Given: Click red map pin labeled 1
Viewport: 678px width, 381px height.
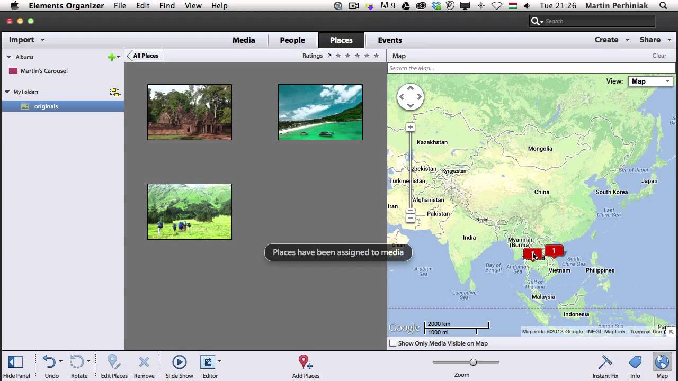Looking at the screenshot, I should [554, 251].
